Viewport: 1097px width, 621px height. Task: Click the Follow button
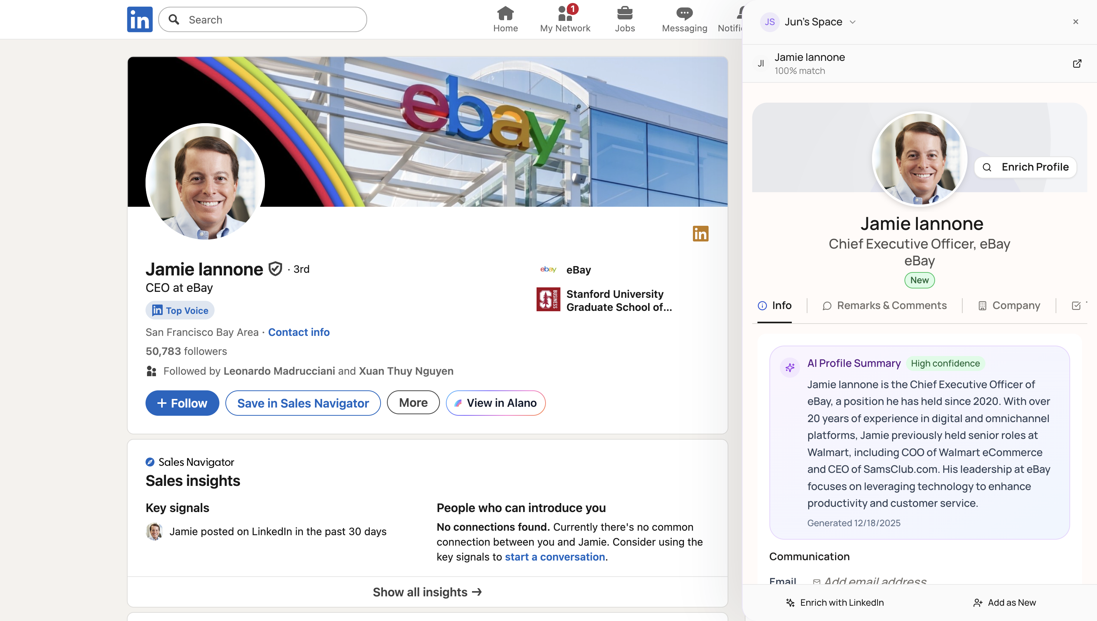click(182, 403)
